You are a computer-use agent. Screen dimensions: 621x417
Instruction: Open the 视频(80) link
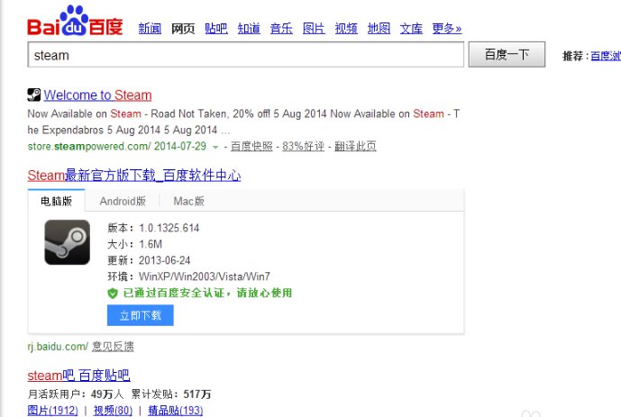tap(113, 411)
